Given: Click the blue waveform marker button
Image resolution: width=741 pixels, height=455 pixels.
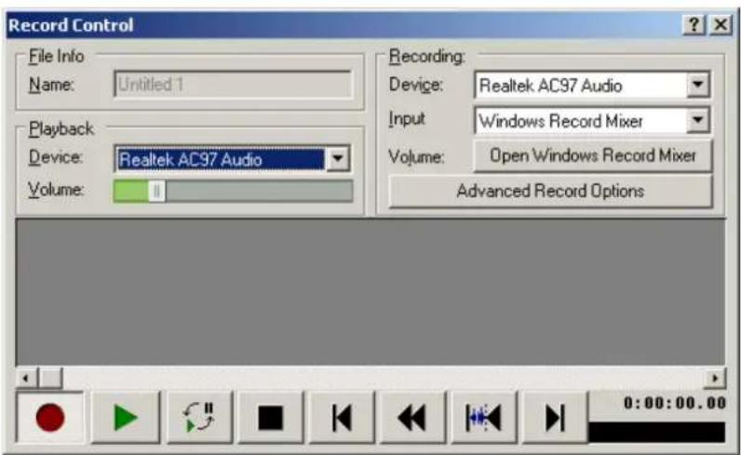Looking at the screenshot, I should pos(483,418).
